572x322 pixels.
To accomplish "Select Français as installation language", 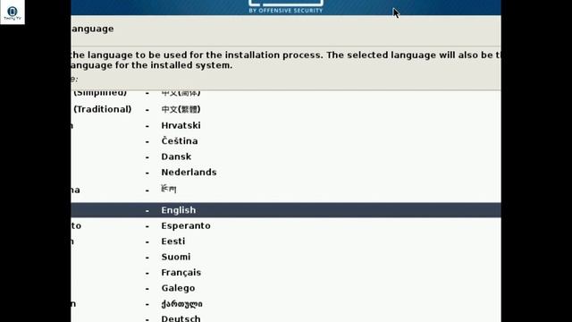I will pyautogui.click(x=286, y=273).
